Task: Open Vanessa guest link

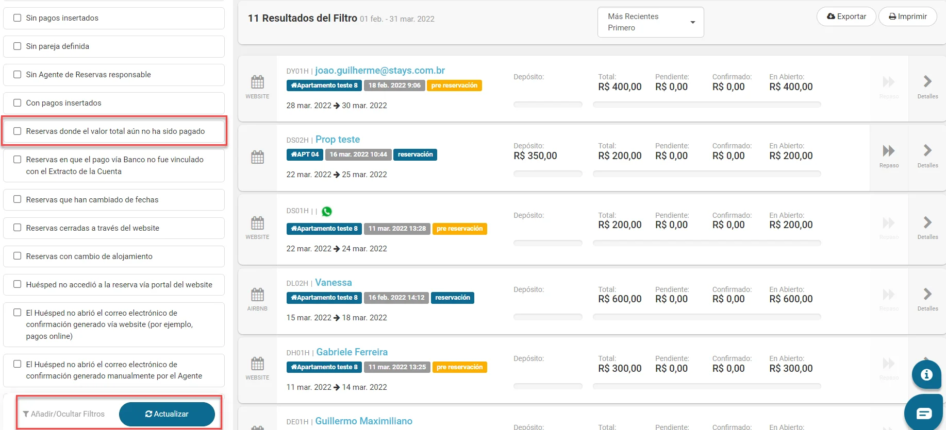Action: pos(334,283)
